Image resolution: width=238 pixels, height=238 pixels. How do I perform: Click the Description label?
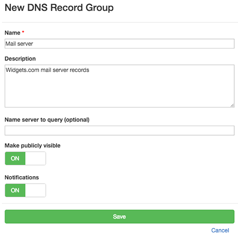point(20,59)
